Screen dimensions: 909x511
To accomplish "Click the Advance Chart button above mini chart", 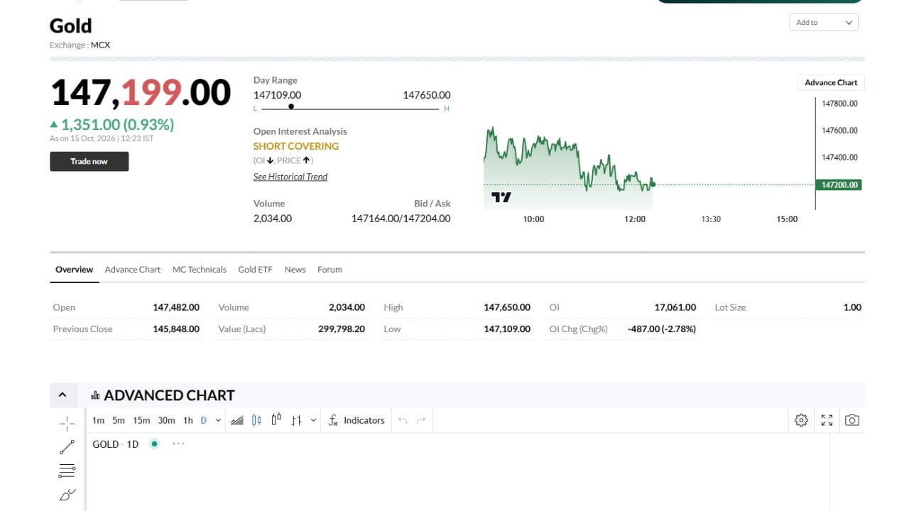I will tap(831, 82).
